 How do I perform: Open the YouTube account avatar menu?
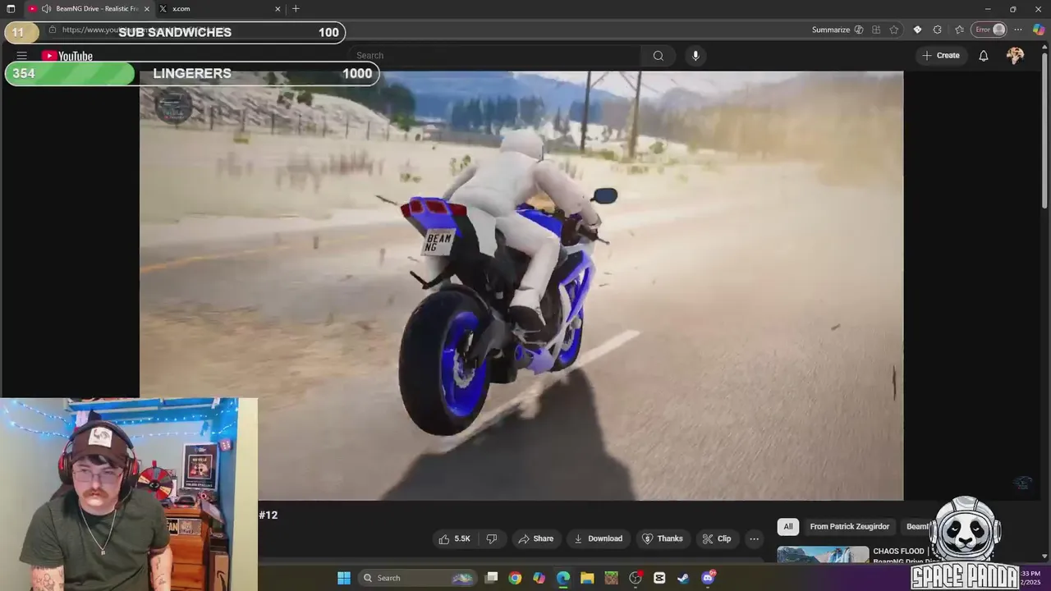click(1016, 56)
